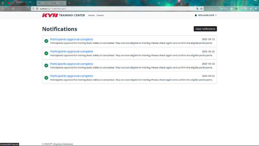Open the first Participants approval complete link
The height and width of the screenshot is (146, 259).
(x=71, y=39)
